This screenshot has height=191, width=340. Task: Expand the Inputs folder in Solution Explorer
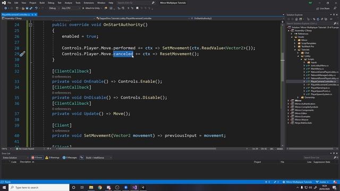pos(304,63)
